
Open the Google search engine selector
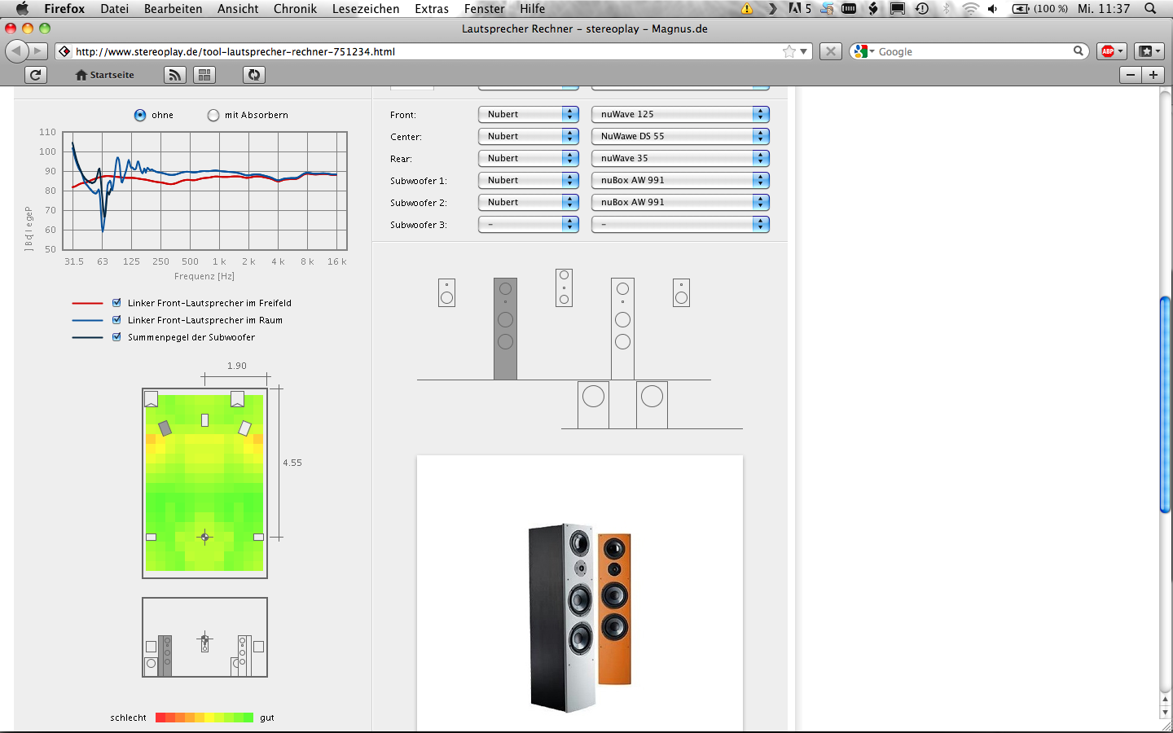[x=863, y=51]
